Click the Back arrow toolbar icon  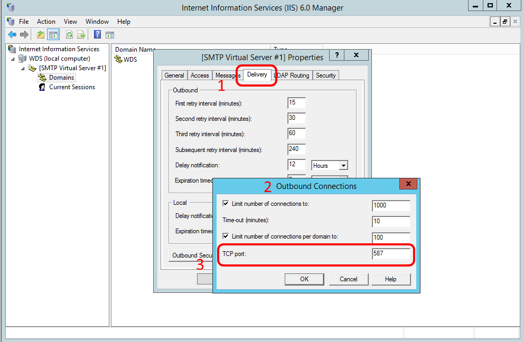(12, 35)
